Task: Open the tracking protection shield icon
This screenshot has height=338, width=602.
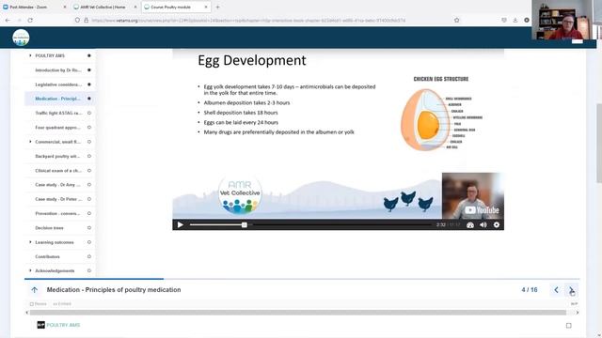Action: 77,20
